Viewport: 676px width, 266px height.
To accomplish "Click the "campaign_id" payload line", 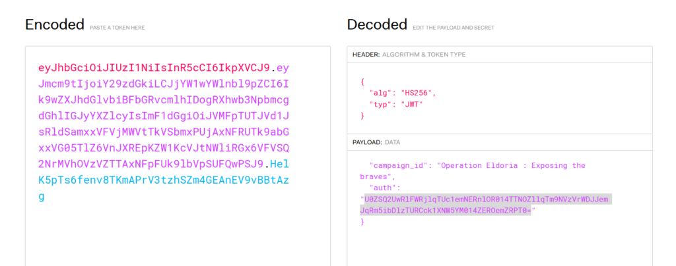I will (x=477, y=165).
